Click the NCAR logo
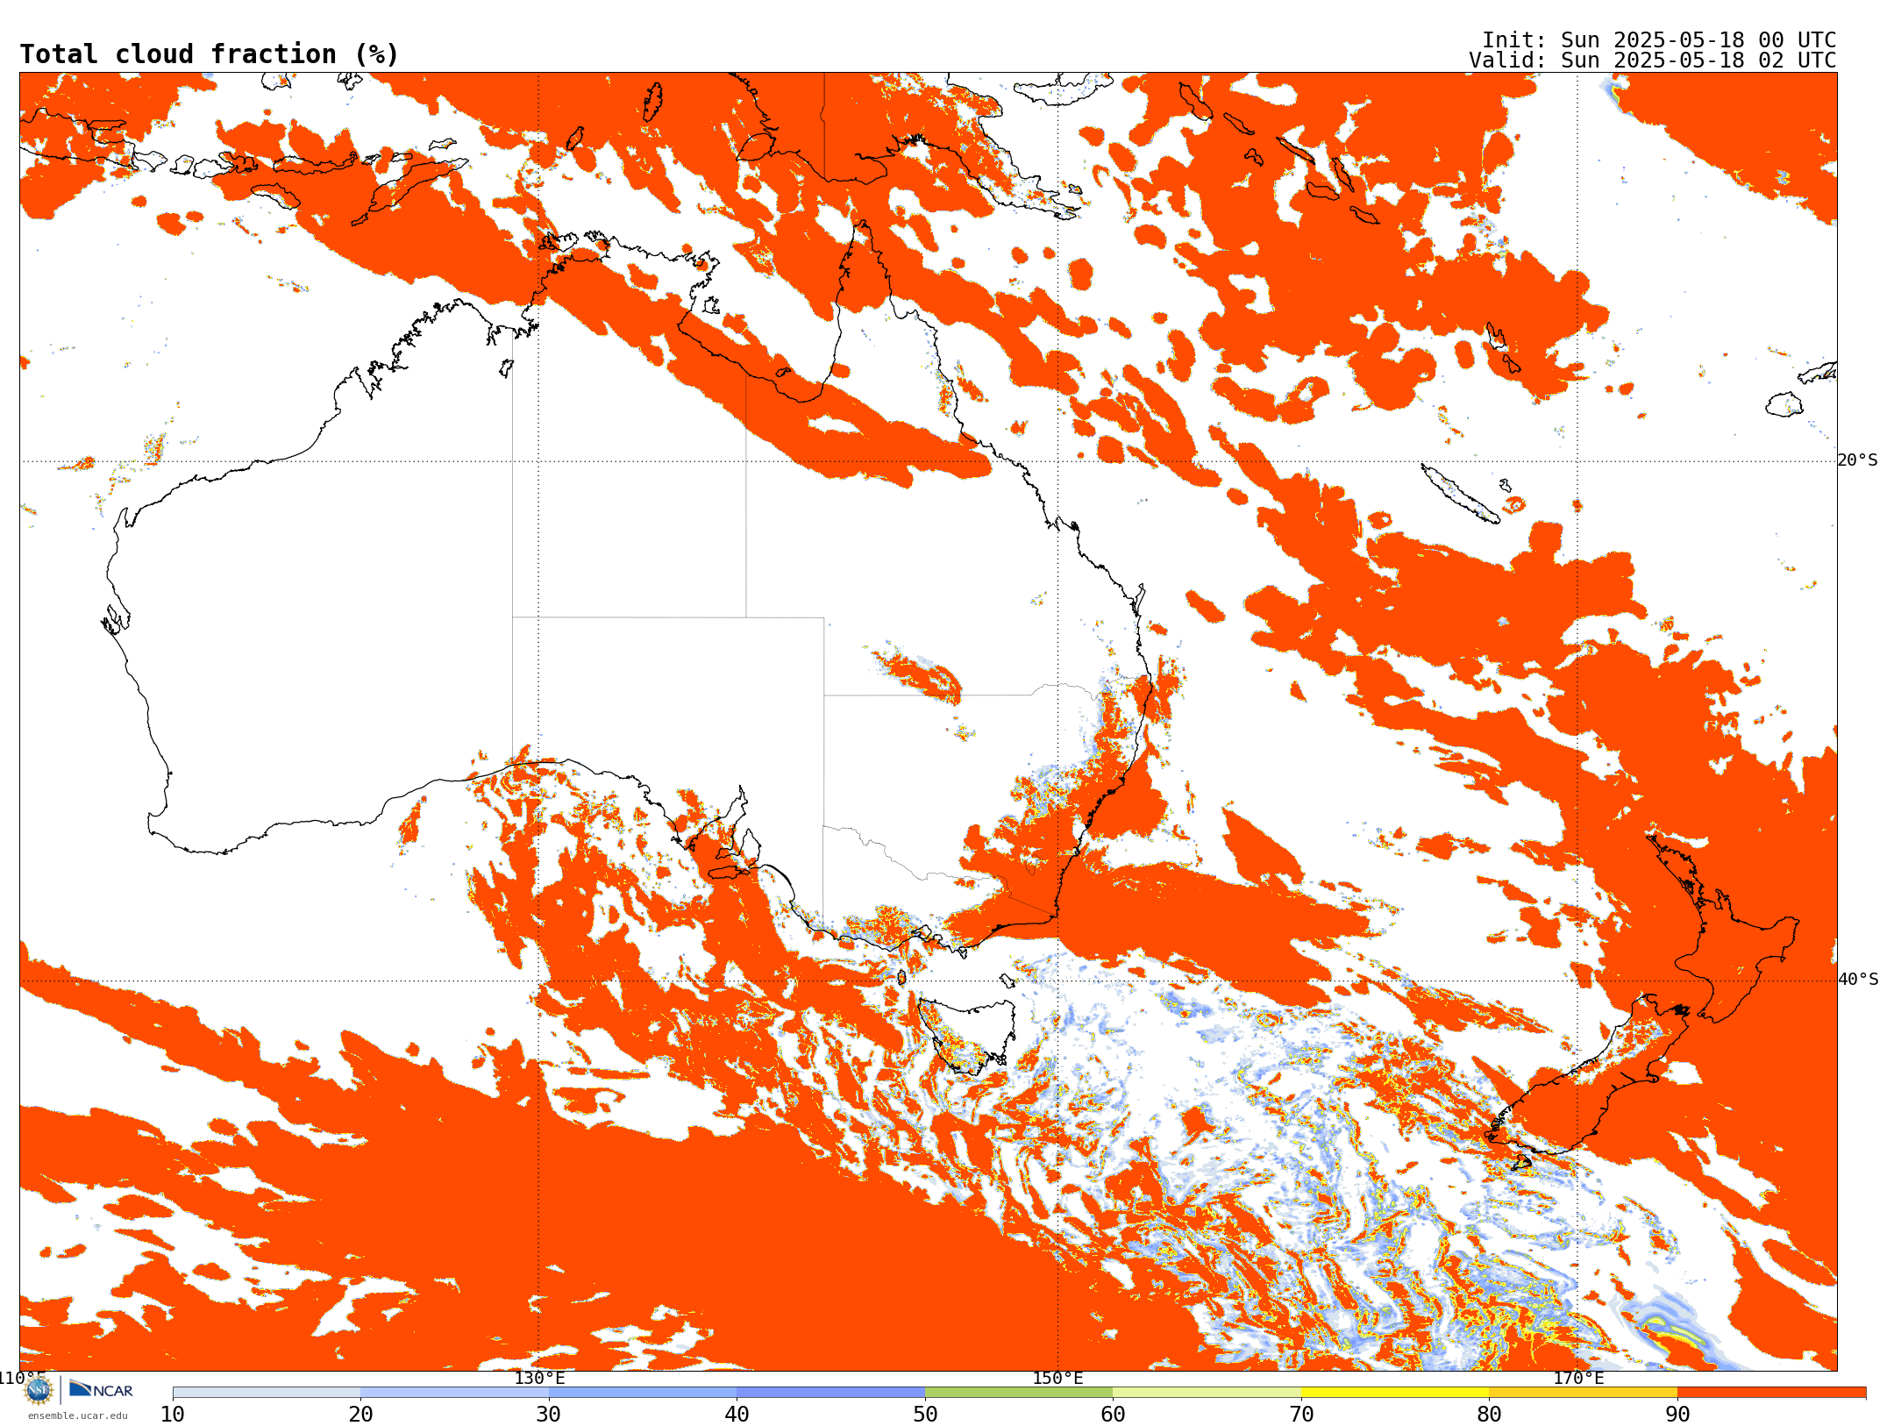Image resolution: width=1894 pixels, height=1426 pixels. [101, 1389]
